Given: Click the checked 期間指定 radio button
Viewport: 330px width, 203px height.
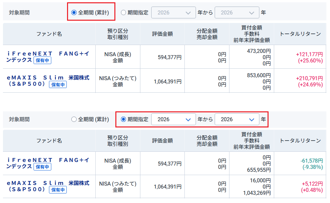Looking at the screenshot, I should coord(123,120).
